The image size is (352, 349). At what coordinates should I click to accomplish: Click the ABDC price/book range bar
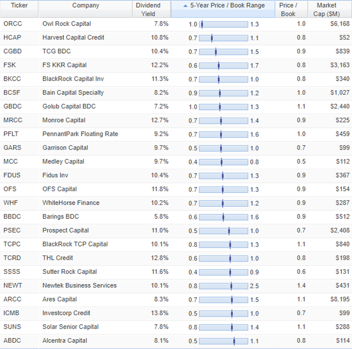point(224,341)
